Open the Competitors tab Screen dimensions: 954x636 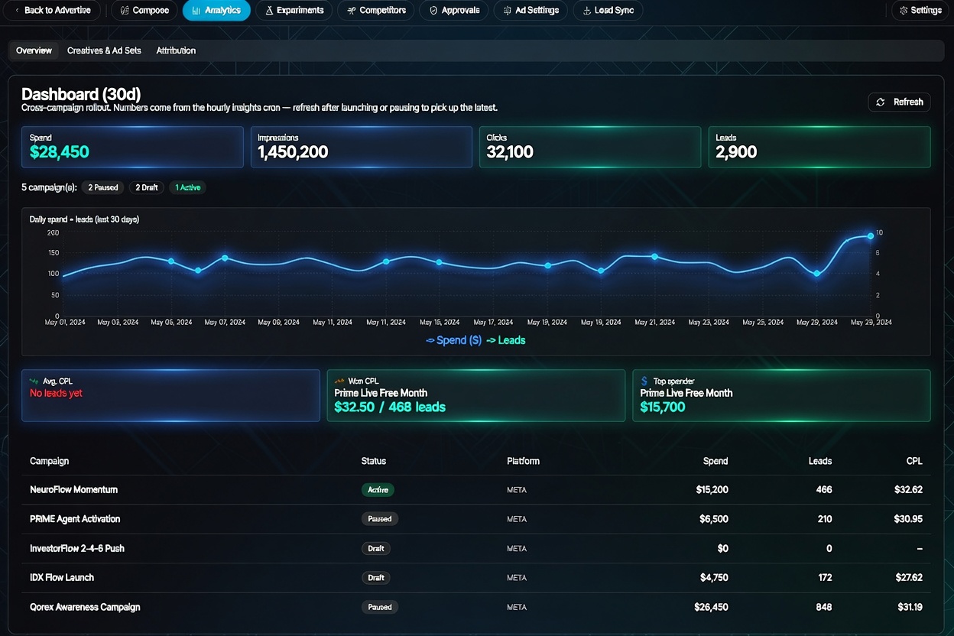coord(376,10)
